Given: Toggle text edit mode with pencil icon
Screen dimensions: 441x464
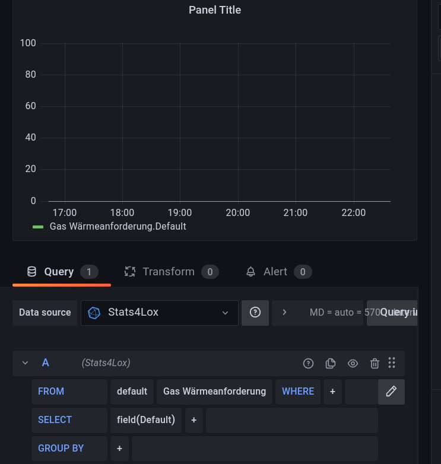Looking at the screenshot, I should click(391, 392).
